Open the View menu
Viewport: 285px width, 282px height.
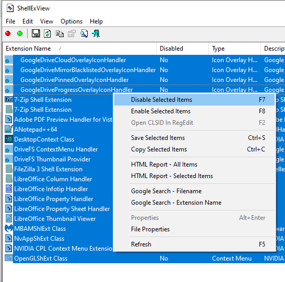(x=46, y=21)
